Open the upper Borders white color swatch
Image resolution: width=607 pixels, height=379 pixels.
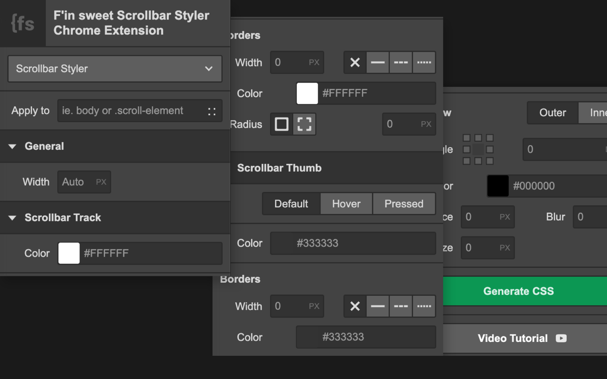pyautogui.click(x=307, y=93)
